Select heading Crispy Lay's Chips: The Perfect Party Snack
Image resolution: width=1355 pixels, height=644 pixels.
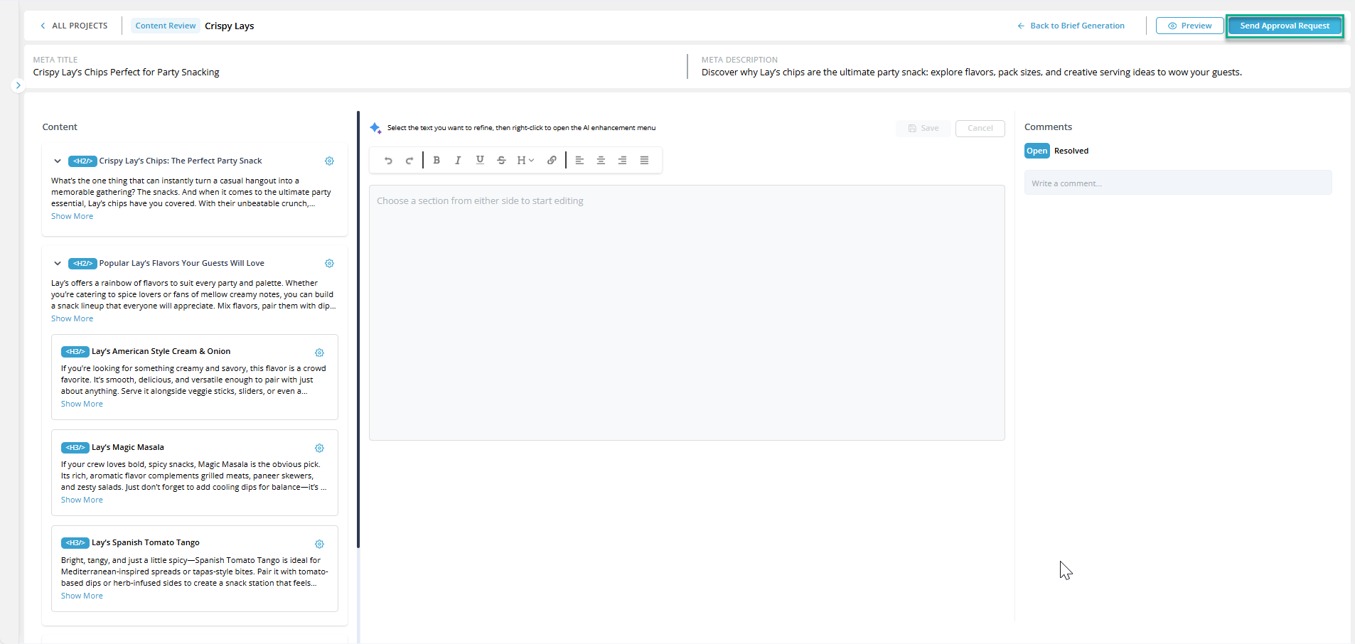pos(181,161)
